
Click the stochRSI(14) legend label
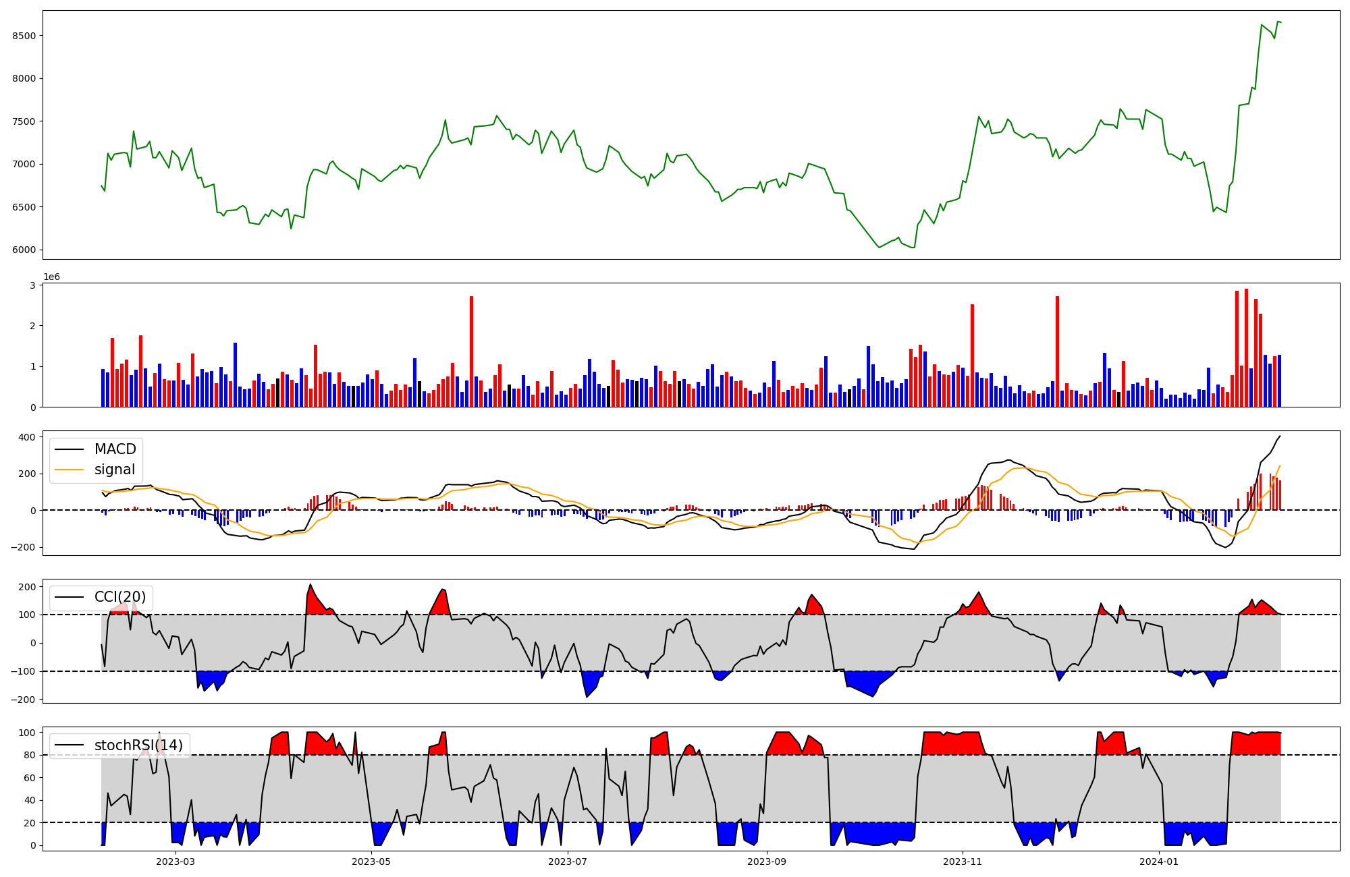138,745
